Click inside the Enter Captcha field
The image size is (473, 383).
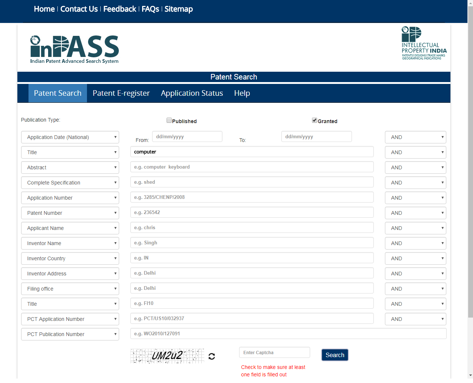point(274,352)
